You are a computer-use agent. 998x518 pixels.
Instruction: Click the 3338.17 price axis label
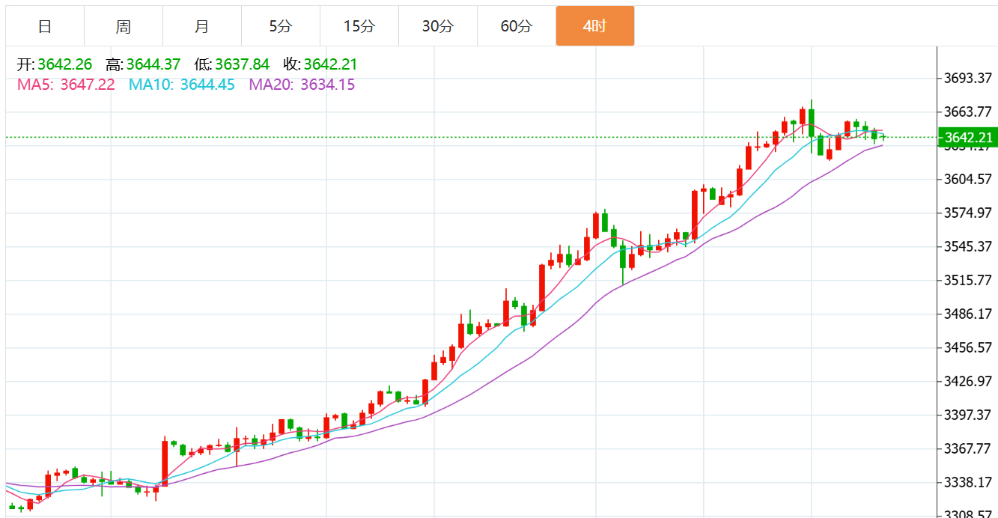click(x=967, y=482)
